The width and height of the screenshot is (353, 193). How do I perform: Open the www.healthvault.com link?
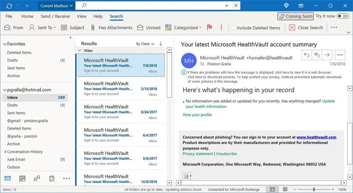tap(316, 137)
